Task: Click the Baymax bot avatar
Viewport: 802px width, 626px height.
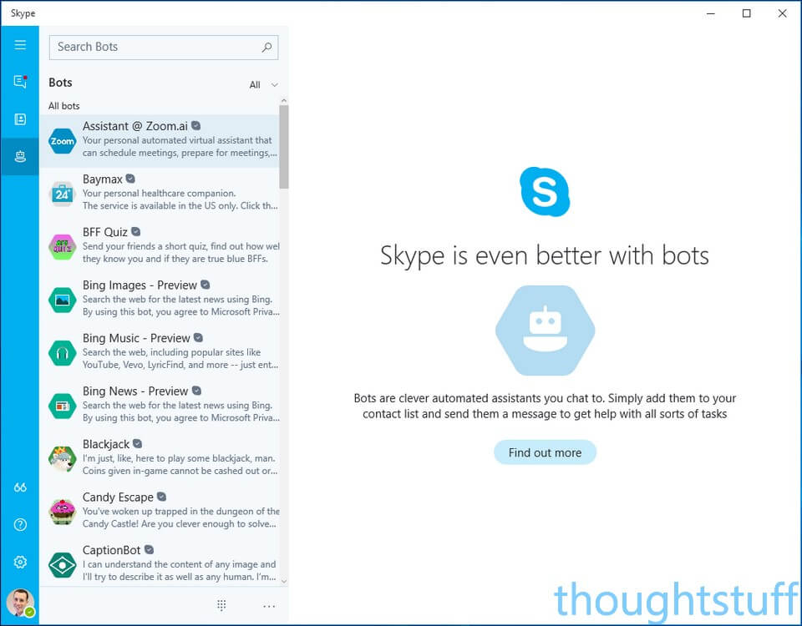Action: (63, 194)
